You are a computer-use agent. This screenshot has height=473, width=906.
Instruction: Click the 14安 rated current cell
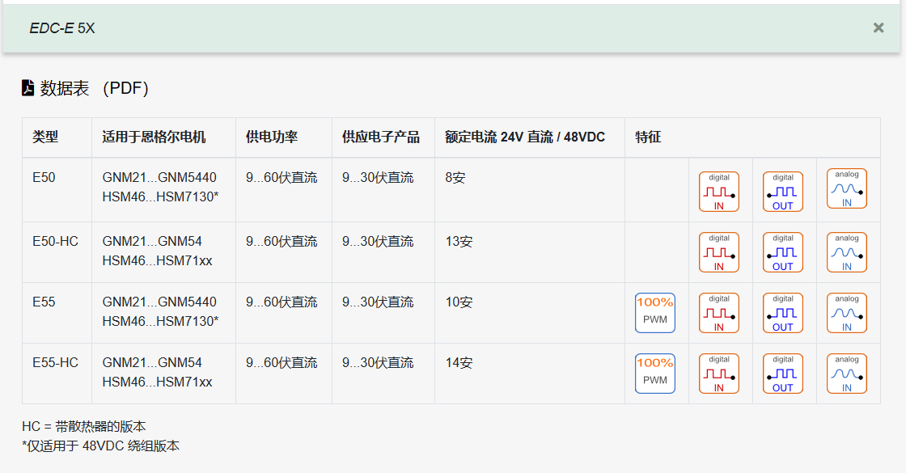(x=459, y=363)
